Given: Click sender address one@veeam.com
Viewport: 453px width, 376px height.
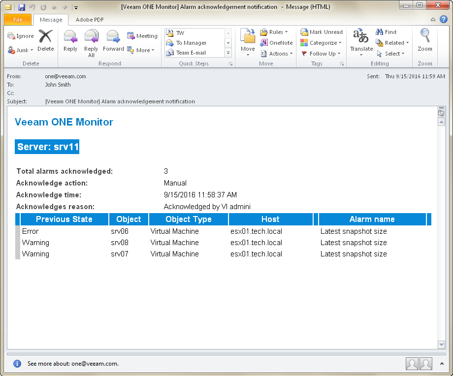Looking at the screenshot, I should tap(65, 76).
